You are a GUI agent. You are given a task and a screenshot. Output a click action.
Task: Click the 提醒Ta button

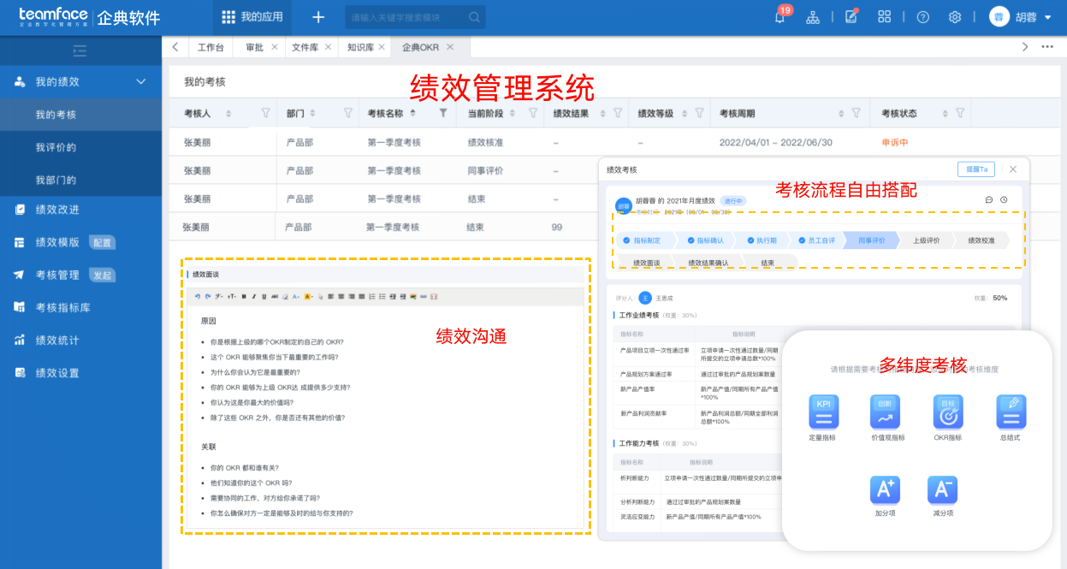coord(976,169)
